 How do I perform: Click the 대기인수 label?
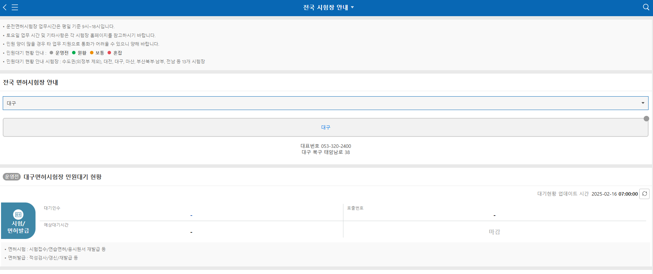(x=52, y=208)
